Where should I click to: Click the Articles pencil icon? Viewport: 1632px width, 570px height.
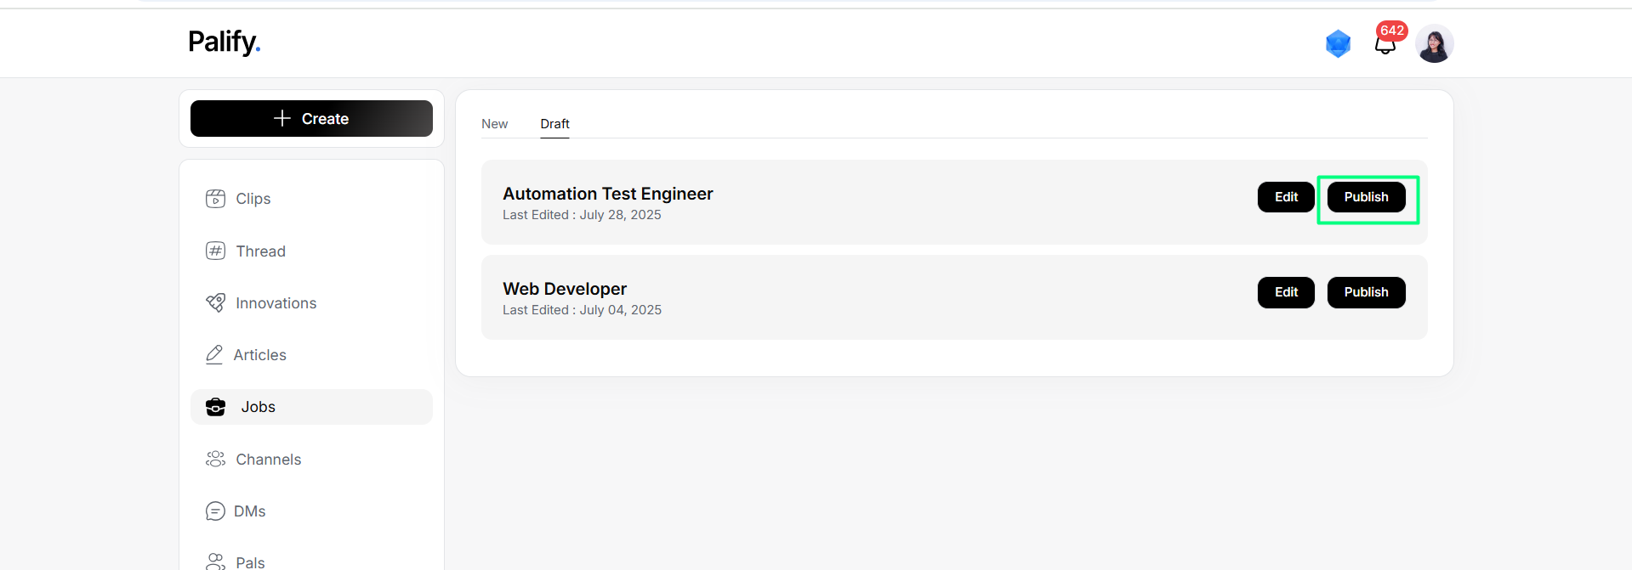[214, 354]
